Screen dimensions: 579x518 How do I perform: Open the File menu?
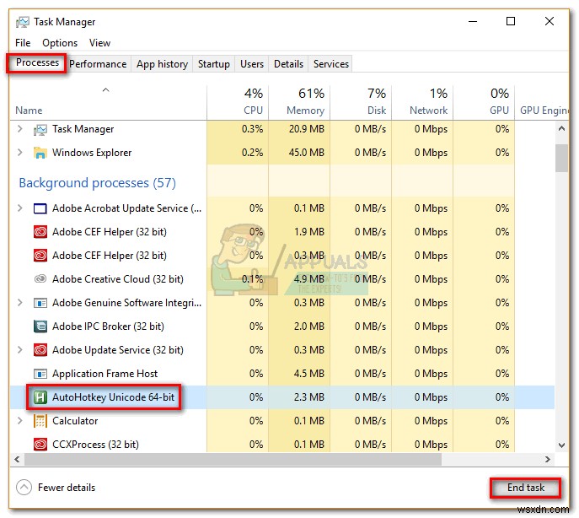(23, 43)
